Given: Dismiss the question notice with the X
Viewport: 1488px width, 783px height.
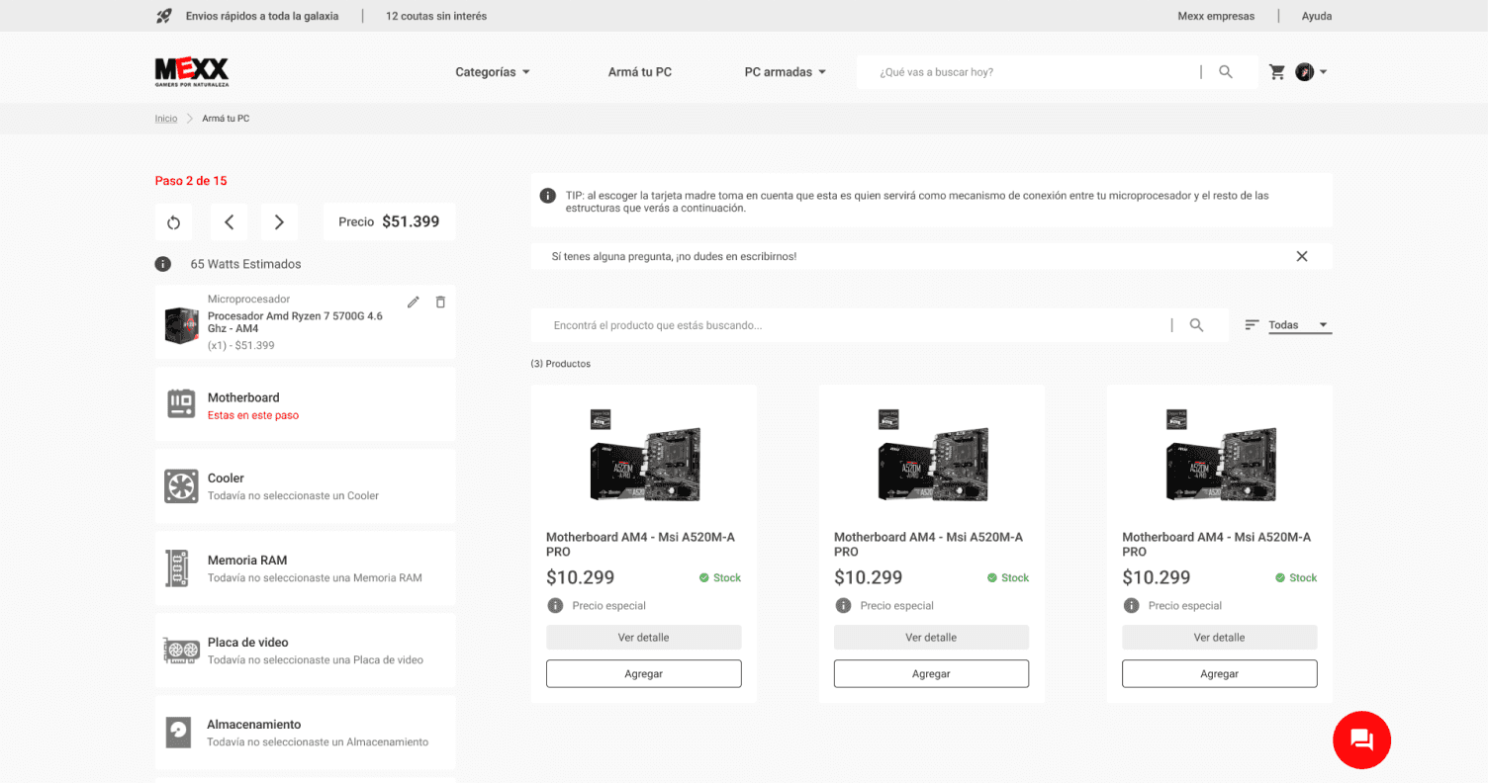Looking at the screenshot, I should point(1302,256).
